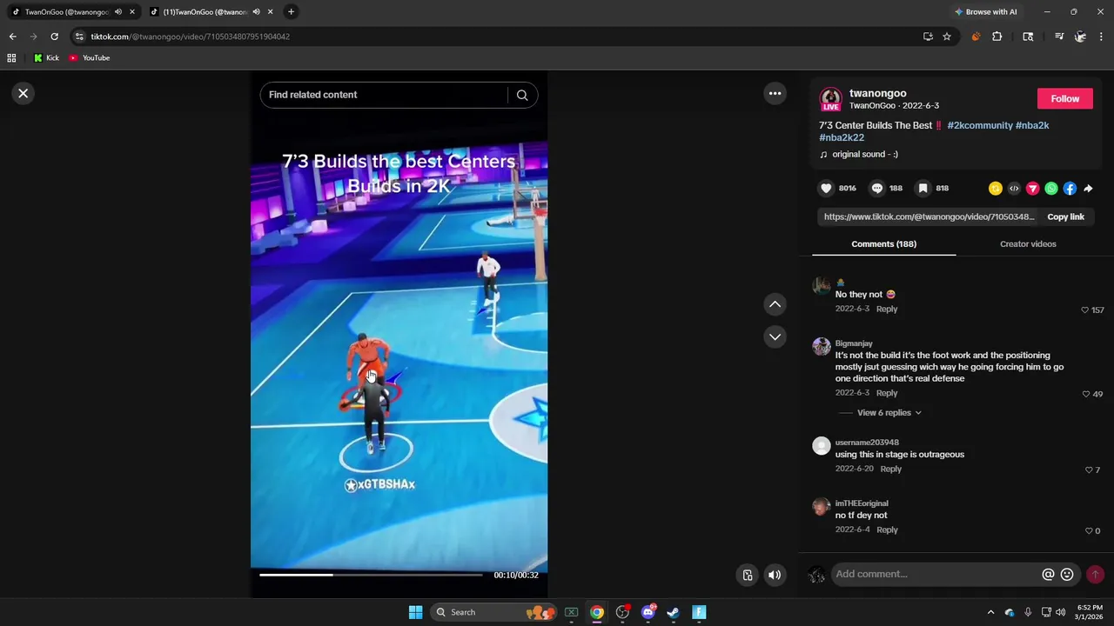Get the embed code via the embed icon
Screen dimensions: 1114x626
1014,189
